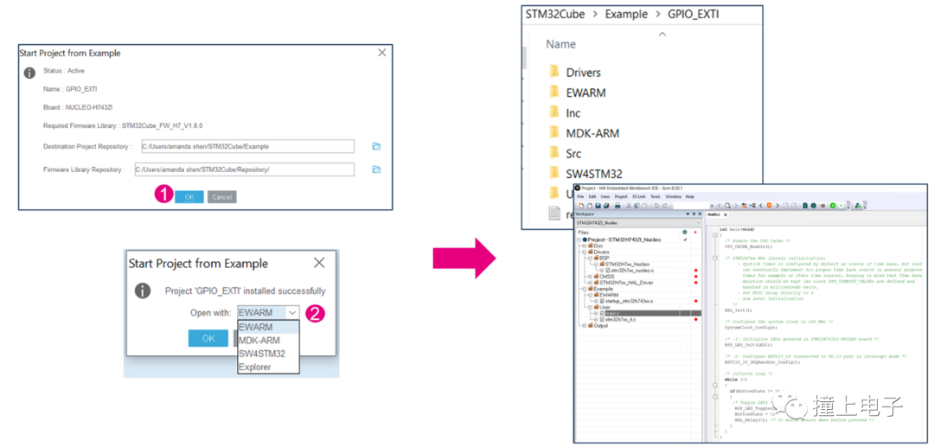Click the Undo icon in IAR toolbar
Image resolution: width=934 pixels, height=447 pixels.
(656, 206)
